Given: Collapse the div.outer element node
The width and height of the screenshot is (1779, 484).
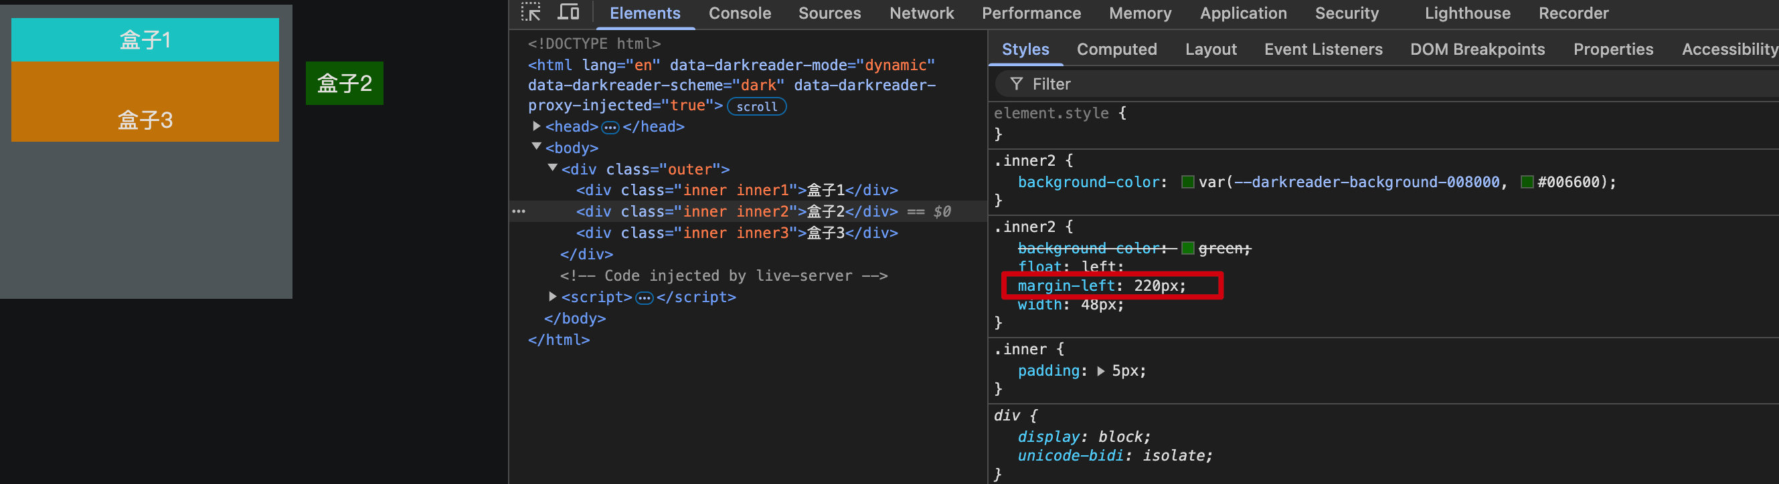Looking at the screenshot, I should click(x=552, y=168).
